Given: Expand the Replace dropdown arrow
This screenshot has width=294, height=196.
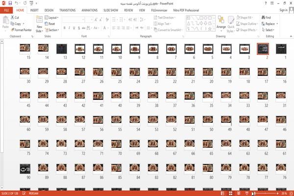Looking at the screenshot, I should point(277,24).
